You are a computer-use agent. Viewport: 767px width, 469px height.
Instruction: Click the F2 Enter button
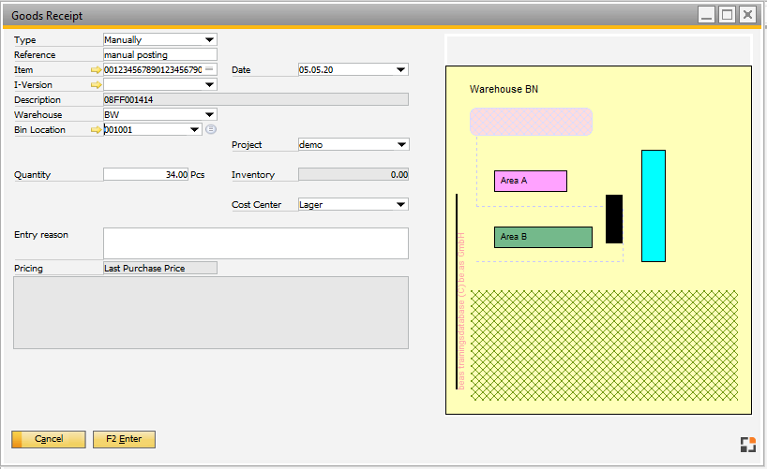coord(124,439)
